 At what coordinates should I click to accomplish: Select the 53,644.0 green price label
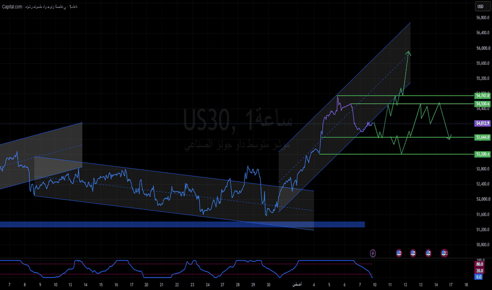482,137
